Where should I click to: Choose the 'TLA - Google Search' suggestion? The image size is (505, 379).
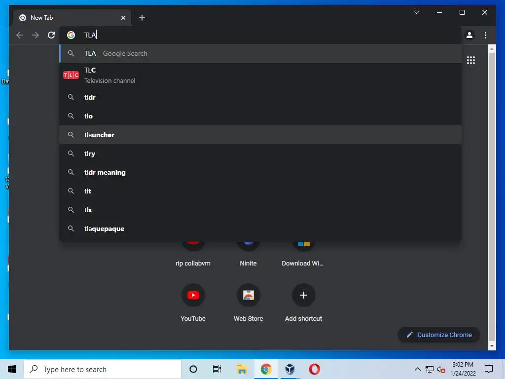[x=260, y=53]
